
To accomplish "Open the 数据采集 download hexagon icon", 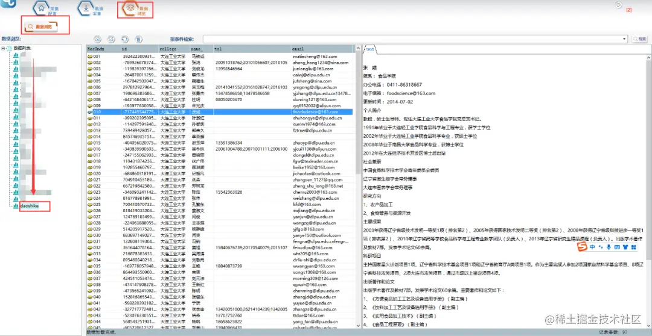I will pyautogui.click(x=85, y=8).
